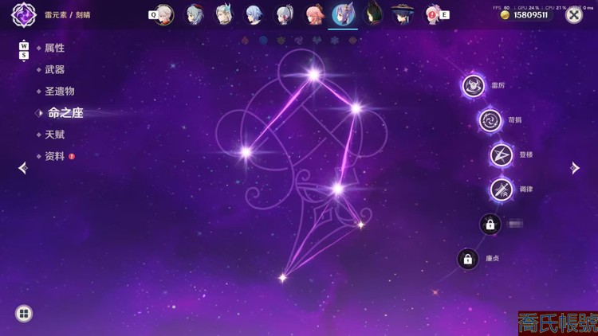Viewport: 598px width, 336px height.
Task: Click the 调律 label text
Action: click(526, 189)
